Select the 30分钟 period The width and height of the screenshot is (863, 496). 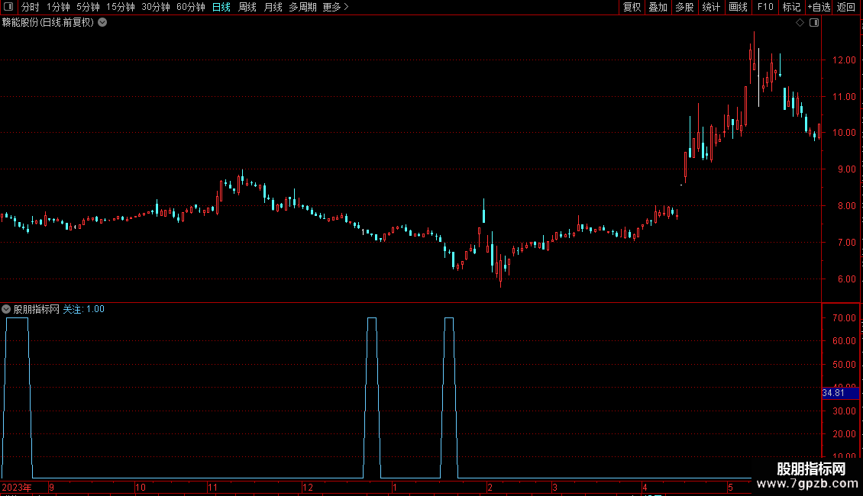(155, 7)
